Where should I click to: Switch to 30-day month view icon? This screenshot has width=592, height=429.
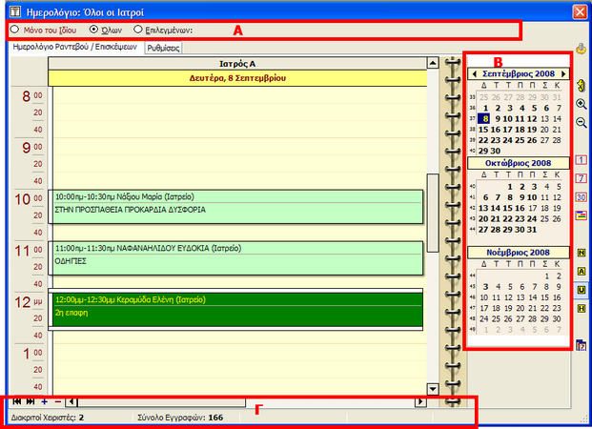click(582, 196)
